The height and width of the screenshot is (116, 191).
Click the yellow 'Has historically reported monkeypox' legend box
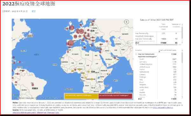[81, 96]
